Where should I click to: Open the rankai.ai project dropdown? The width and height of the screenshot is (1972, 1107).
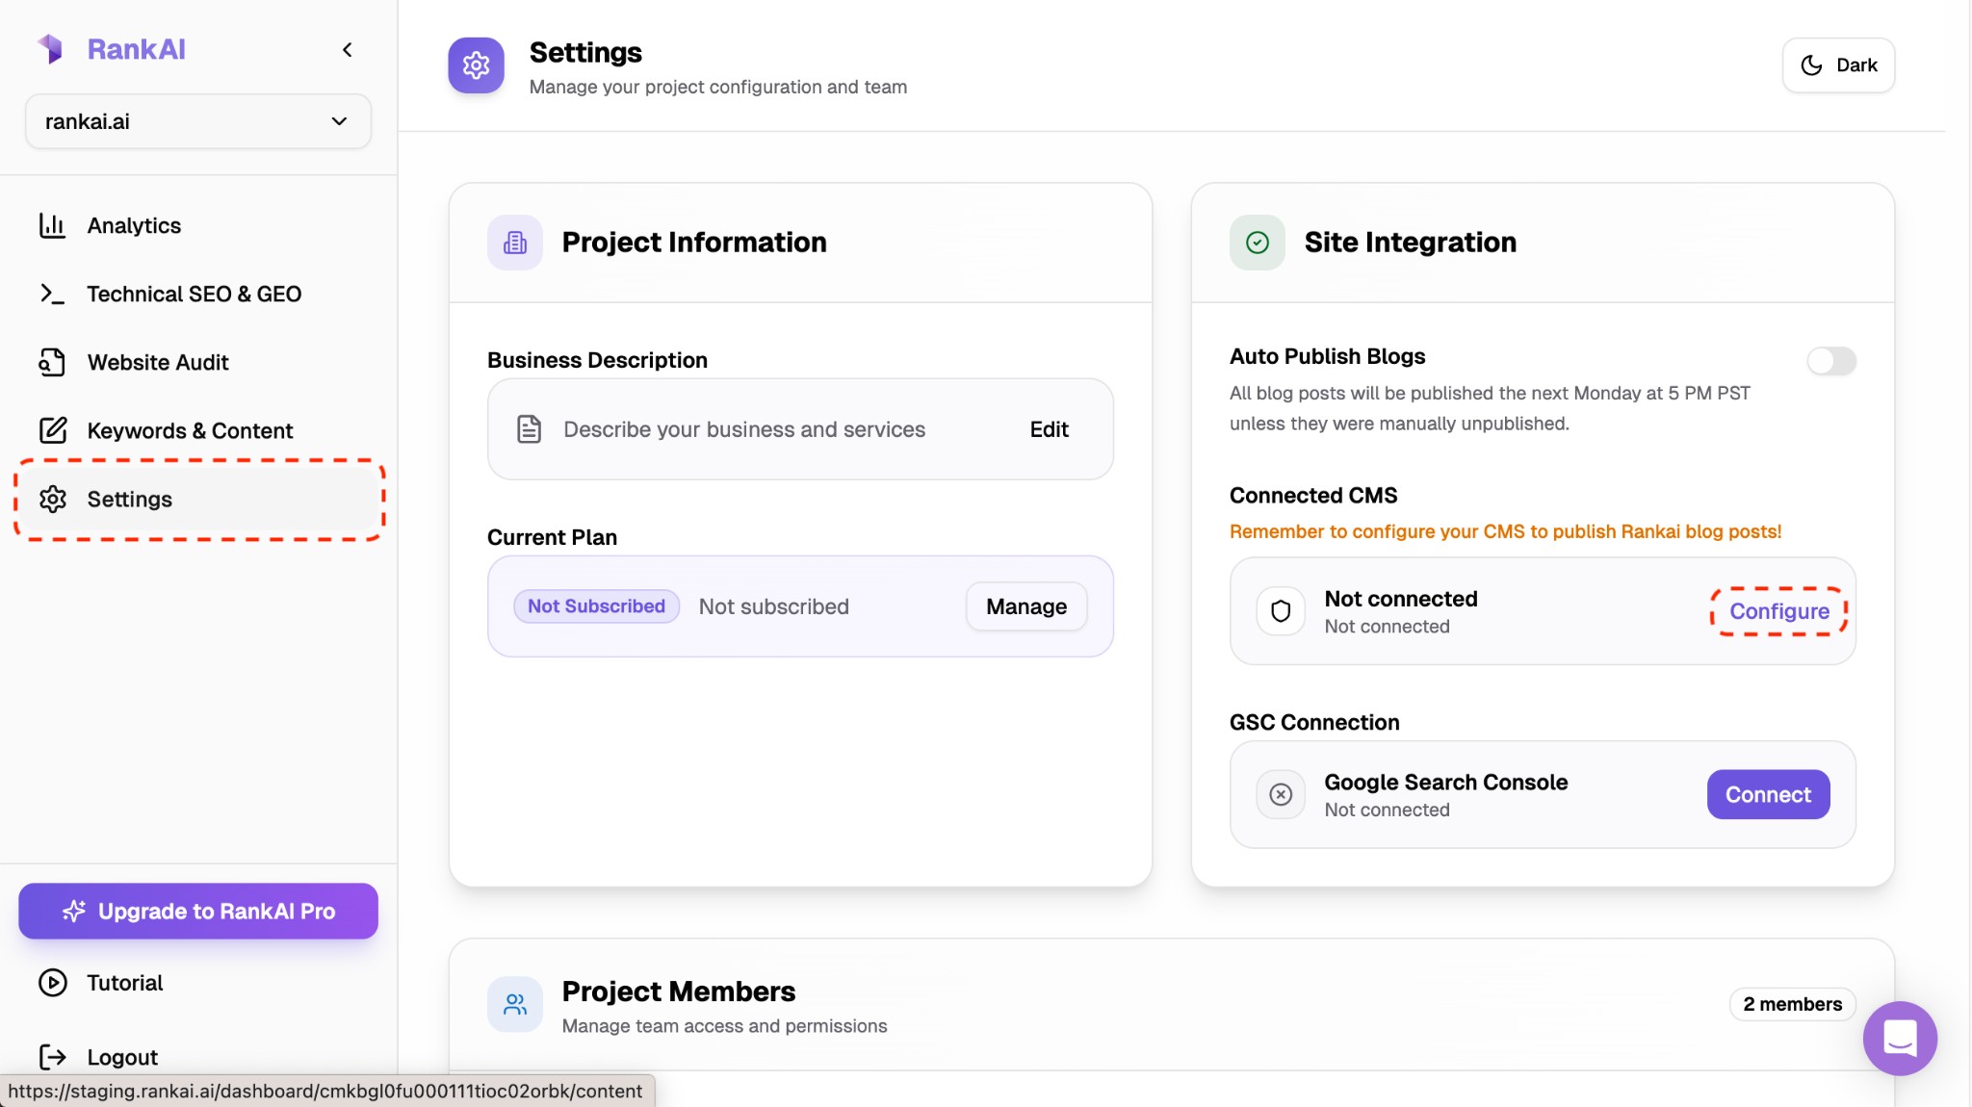(197, 121)
